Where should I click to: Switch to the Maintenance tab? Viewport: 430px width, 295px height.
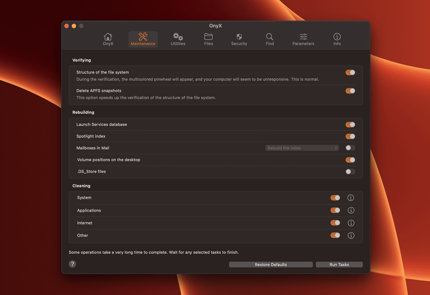(143, 39)
